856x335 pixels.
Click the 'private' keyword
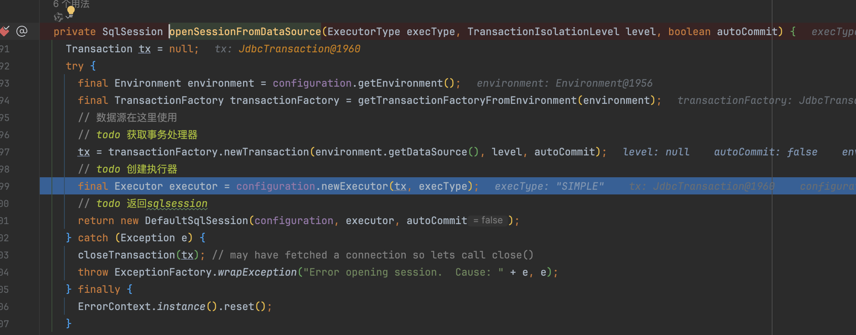(75, 32)
